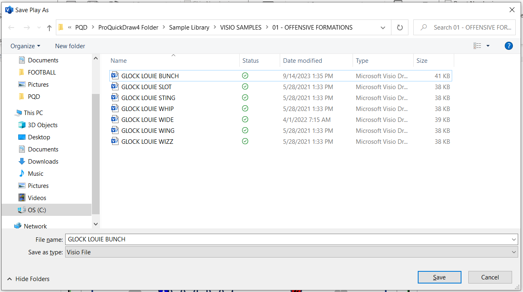
Task: Open the Save as type dropdown
Action: click(513, 252)
